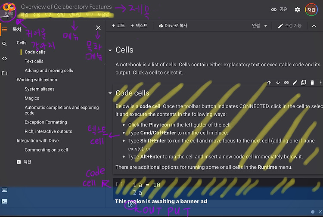Open the table of contents sidebar icon
The height and width of the screenshot is (217, 323).
pos(4,29)
